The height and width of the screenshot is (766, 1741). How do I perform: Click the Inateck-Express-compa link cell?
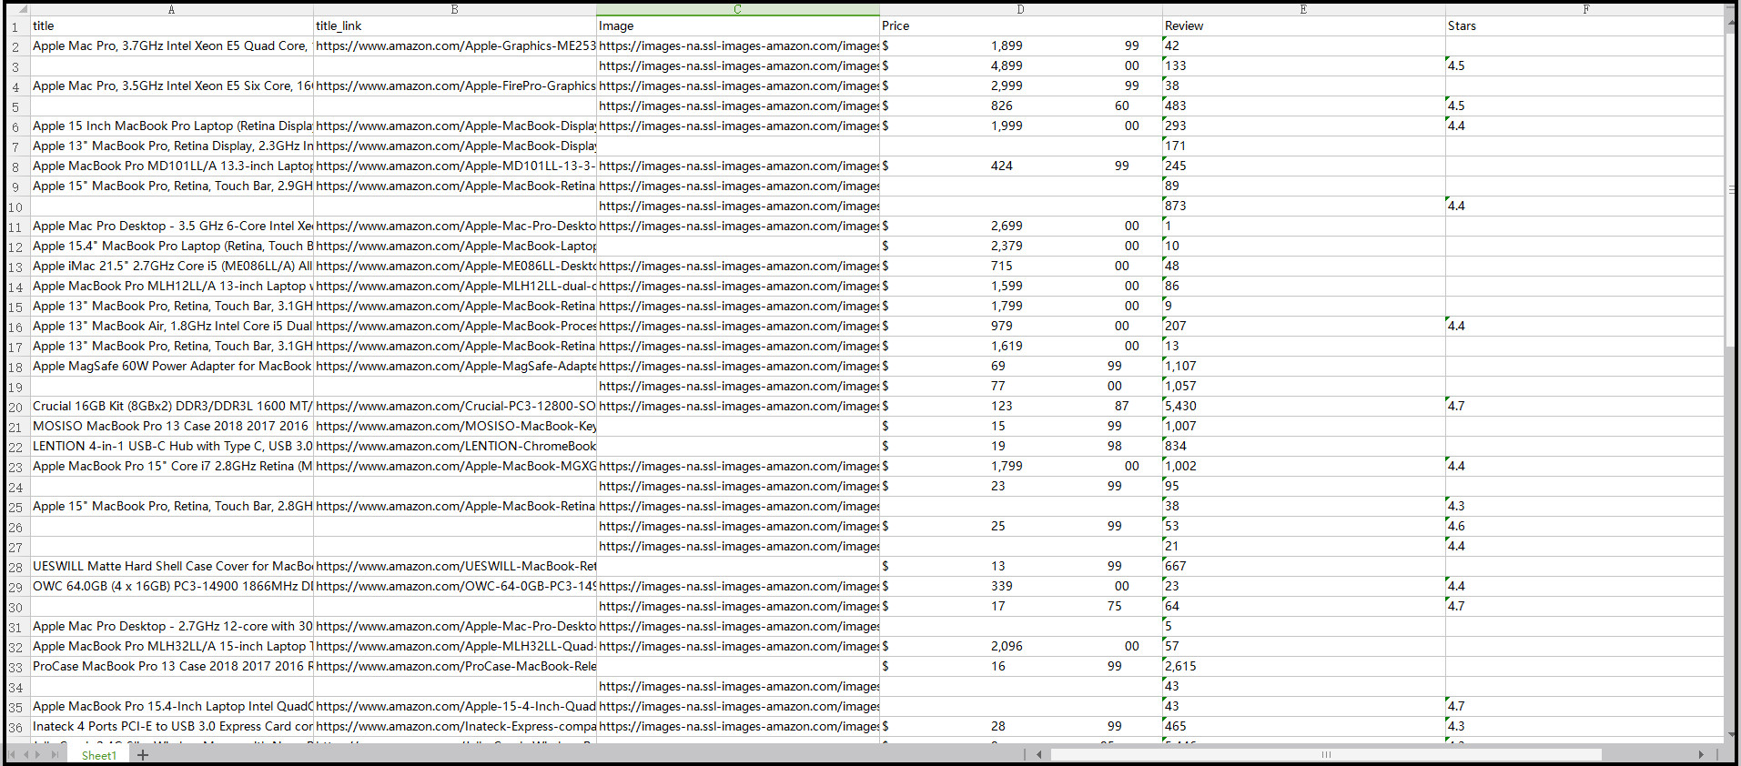coord(455,727)
